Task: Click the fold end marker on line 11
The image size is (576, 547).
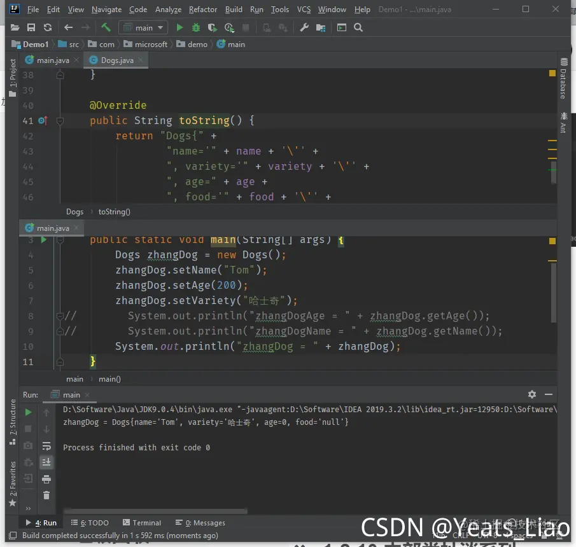Action: click(60, 362)
